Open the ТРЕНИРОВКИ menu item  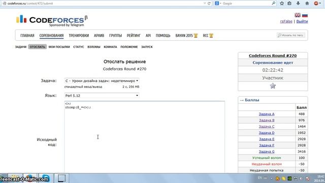[x=79, y=36]
